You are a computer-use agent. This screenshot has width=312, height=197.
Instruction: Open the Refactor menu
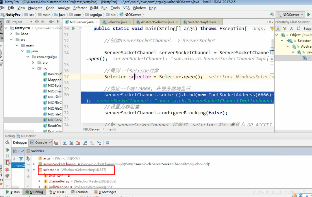(80, 8)
